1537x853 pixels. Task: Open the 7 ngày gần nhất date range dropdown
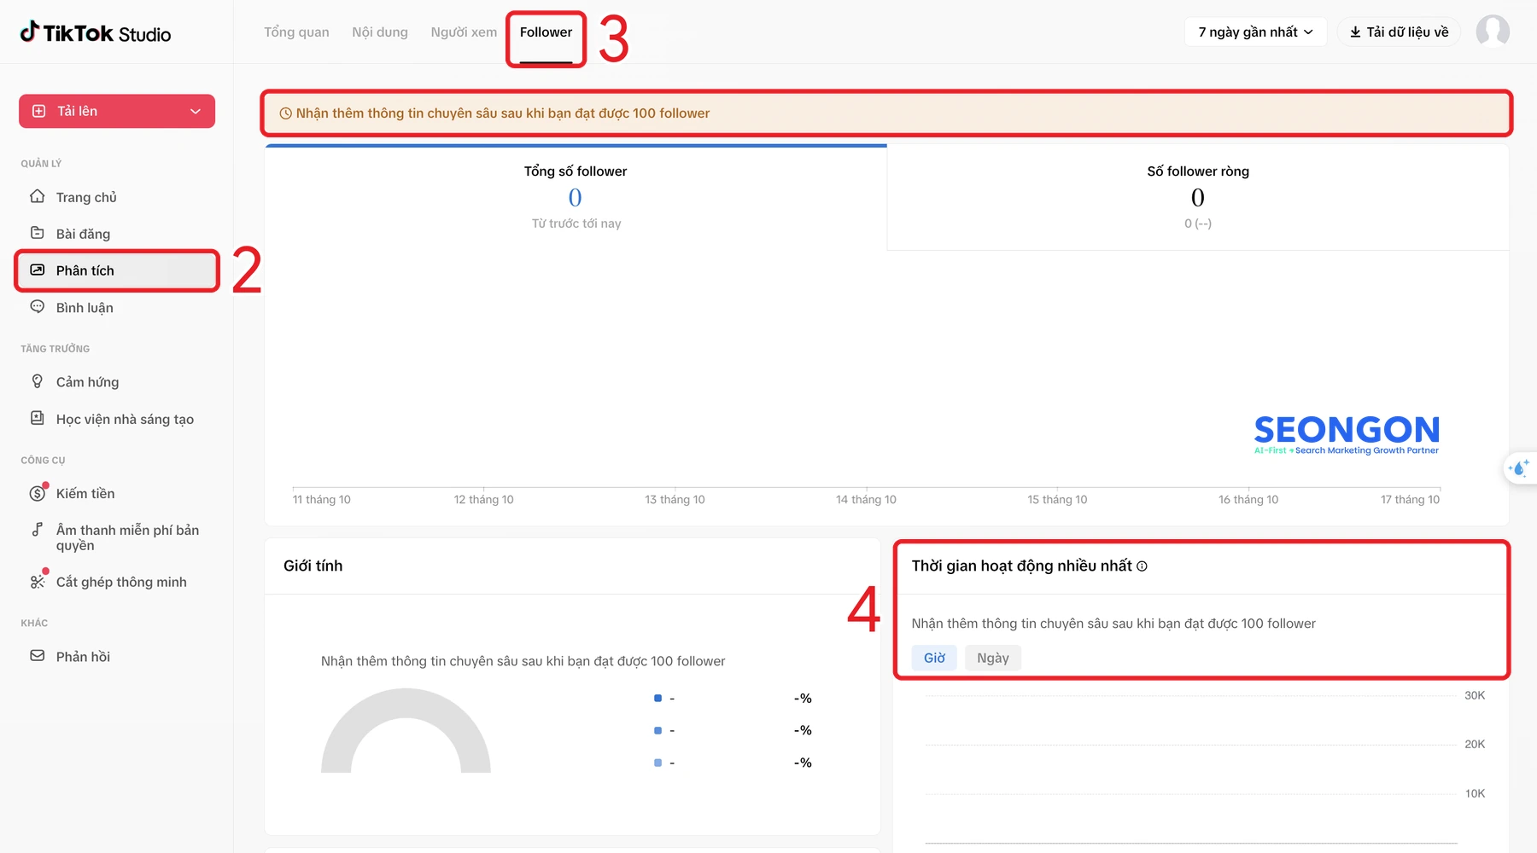click(x=1256, y=32)
